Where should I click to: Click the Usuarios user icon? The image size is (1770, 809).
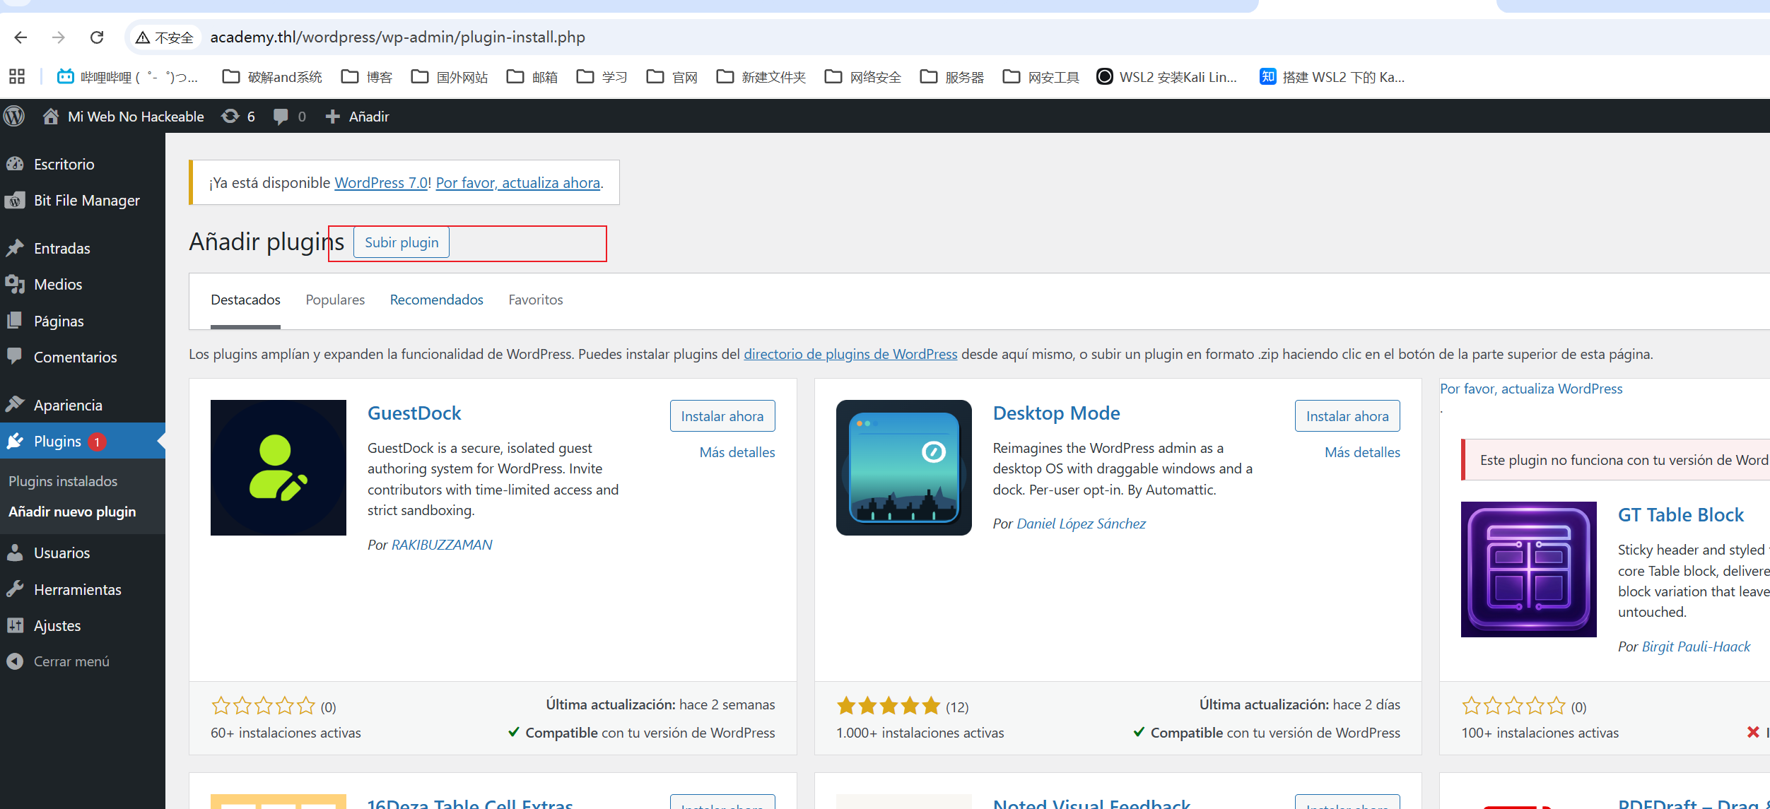click(x=15, y=553)
